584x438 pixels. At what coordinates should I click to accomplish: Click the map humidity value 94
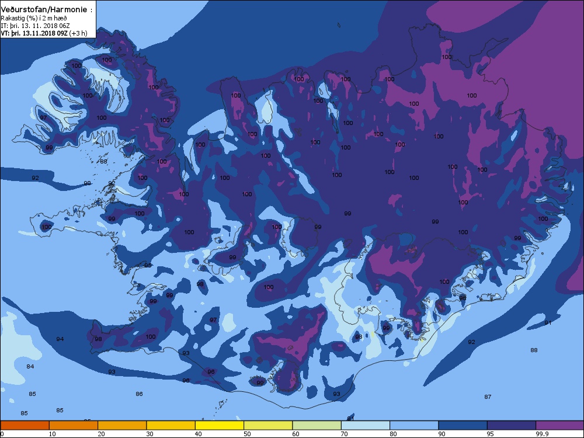pyautogui.click(x=60, y=339)
